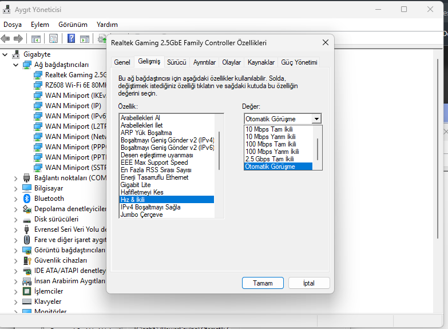Viewport: 448px width, 329px height.
Task: Click the IDE ATA/ATAPI controller icon
Action: tap(27, 271)
